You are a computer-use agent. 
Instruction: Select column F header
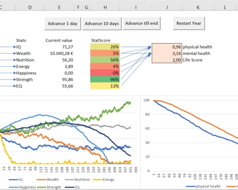pos(78,7)
